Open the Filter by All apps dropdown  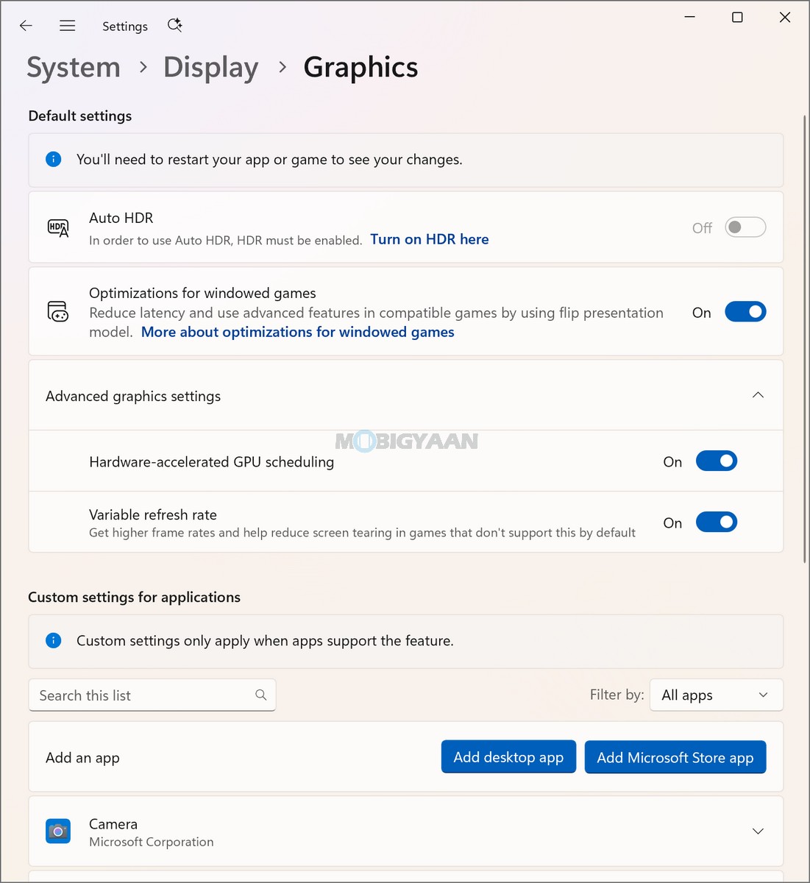tap(717, 695)
